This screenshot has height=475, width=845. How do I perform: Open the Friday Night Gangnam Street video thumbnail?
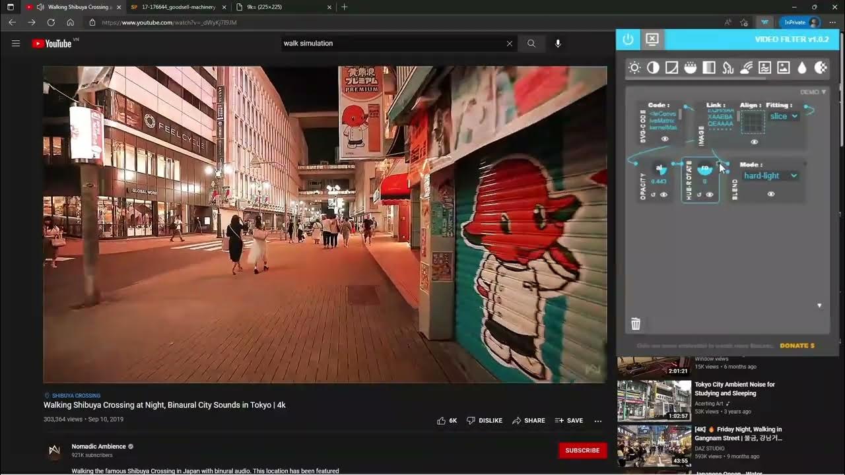pos(654,445)
